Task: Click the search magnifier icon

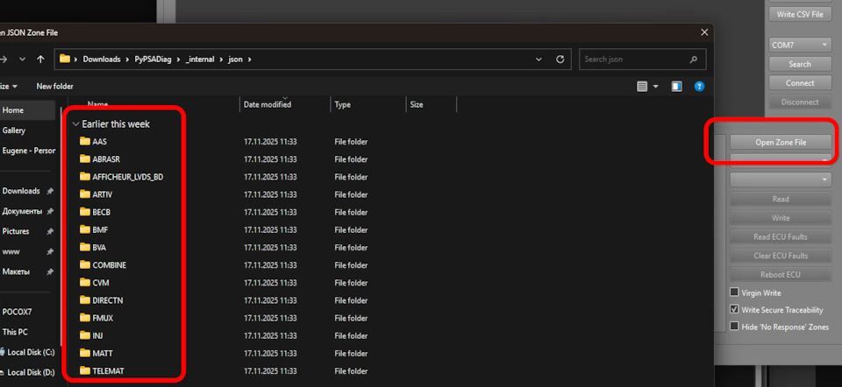Action: [693, 60]
